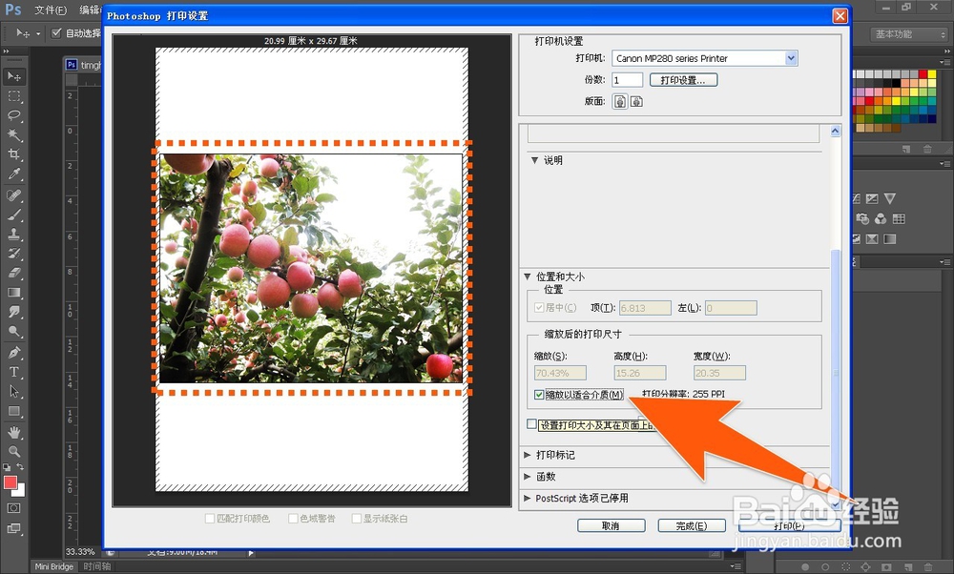Click the 完成(E) button
This screenshot has width=954, height=574.
[x=692, y=526]
